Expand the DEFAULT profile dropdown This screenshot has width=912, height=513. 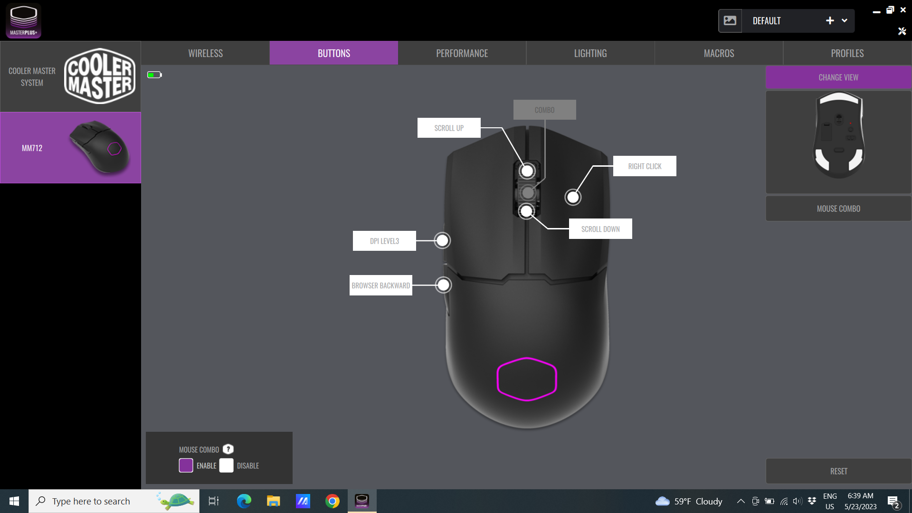click(x=845, y=20)
